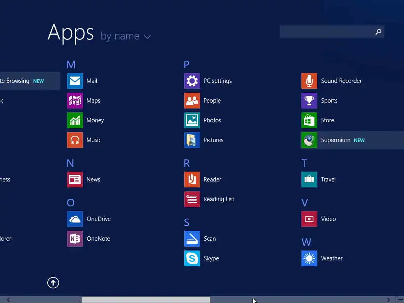The width and height of the screenshot is (404, 303).
Task: Click the Apps search input field
Action: tap(332, 32)
